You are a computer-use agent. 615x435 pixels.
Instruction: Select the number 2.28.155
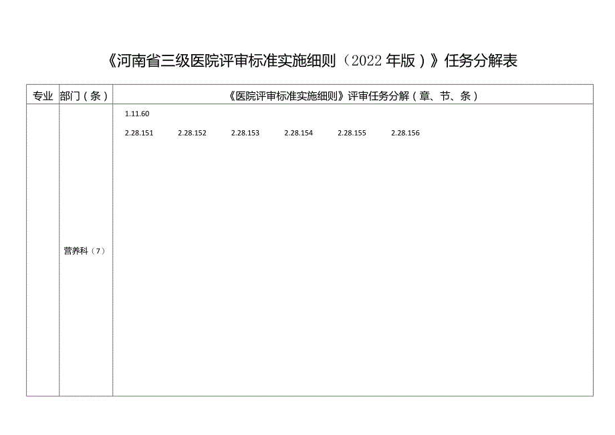352,132
